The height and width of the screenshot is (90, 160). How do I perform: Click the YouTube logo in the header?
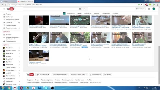(10, 9)
